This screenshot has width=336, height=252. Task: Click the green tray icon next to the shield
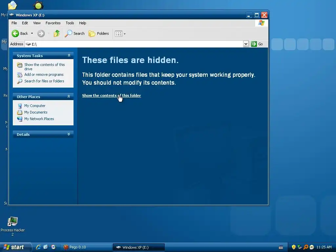300,247
